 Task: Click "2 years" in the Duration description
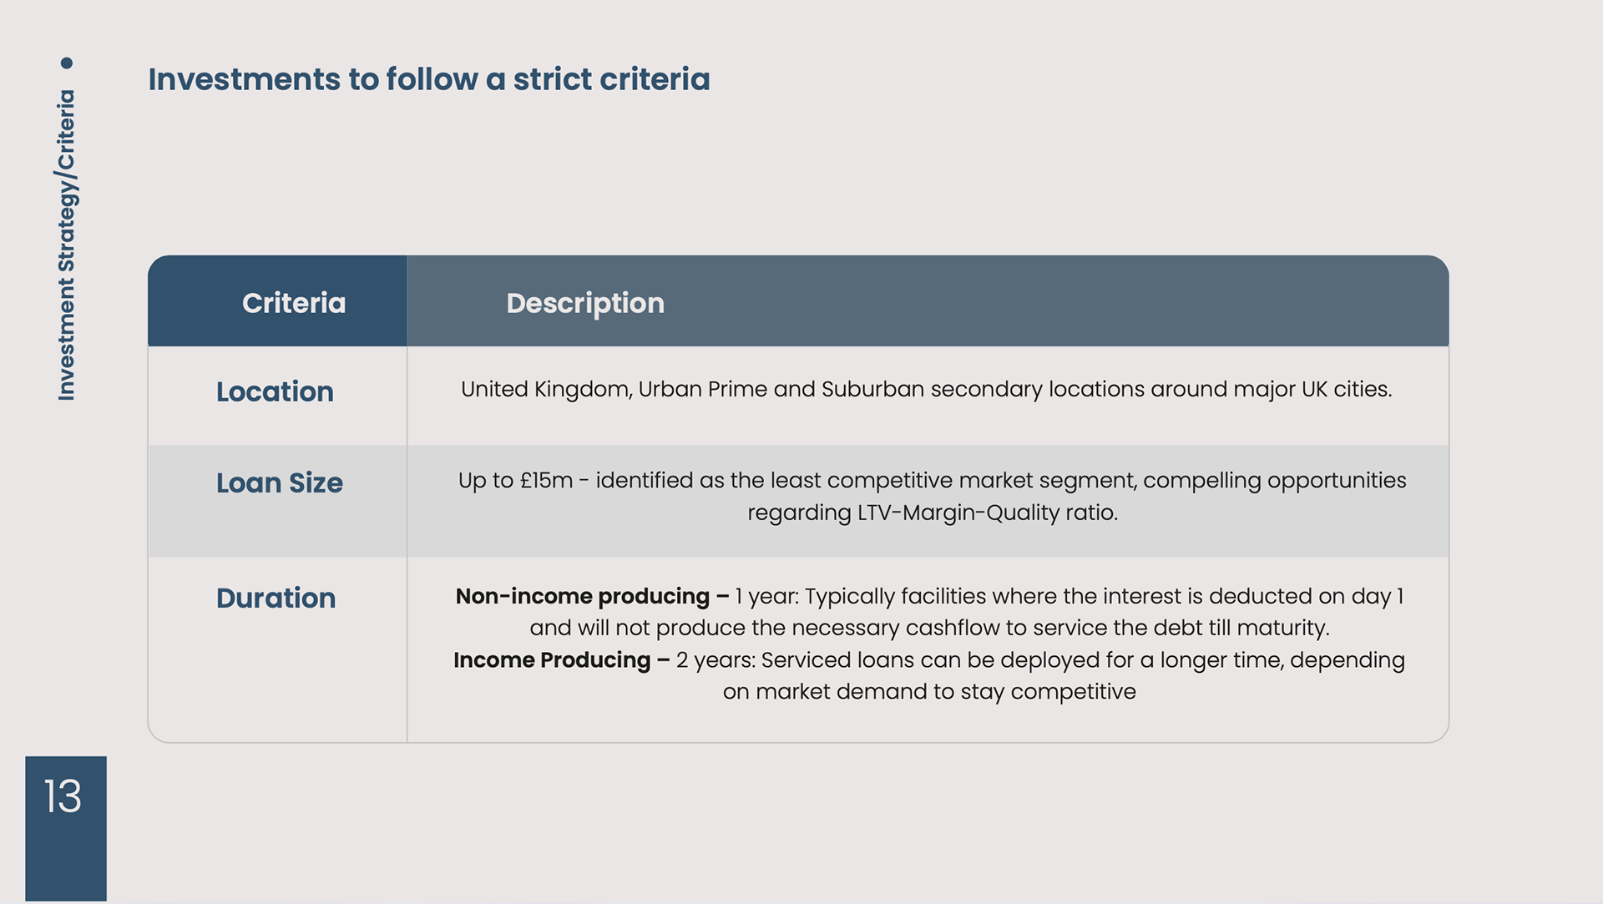[x=715, y=659]
